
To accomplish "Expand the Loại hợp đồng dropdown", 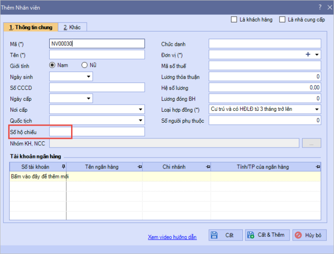I will coord(317,110).
